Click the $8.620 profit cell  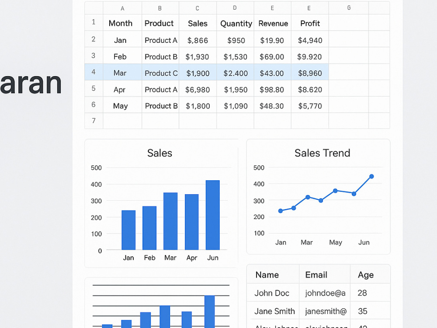[310, 89]
